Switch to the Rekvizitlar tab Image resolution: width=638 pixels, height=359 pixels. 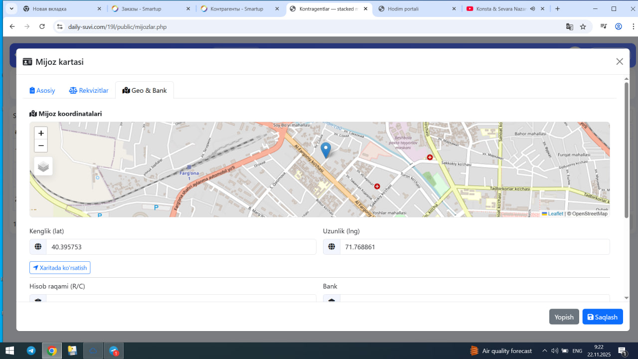89,90
